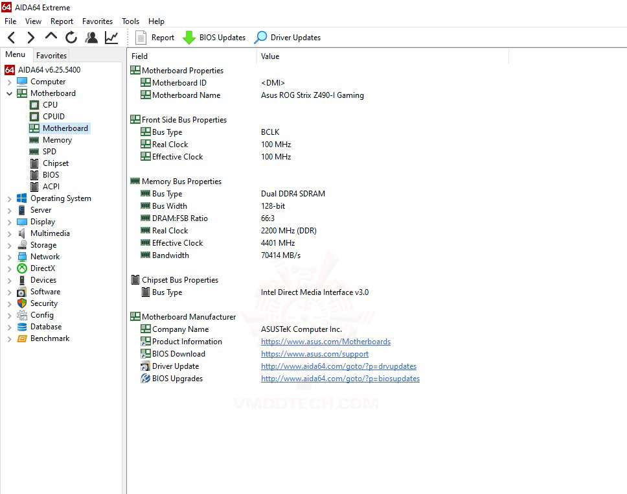This screenshot has height=494, width=627.
Task: Expand the DirectX tree node
Action: [x=9, y=268]
